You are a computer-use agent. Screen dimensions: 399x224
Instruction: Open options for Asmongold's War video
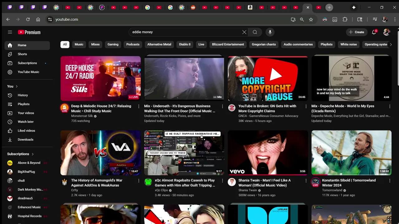pos(139,180)
